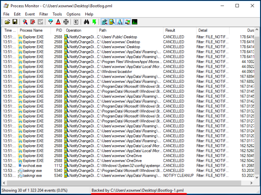Image resolution: width=261 pixels, height=195 pixels.
Task: Save the log using the floppy disk icon
Action: (15, 22)
